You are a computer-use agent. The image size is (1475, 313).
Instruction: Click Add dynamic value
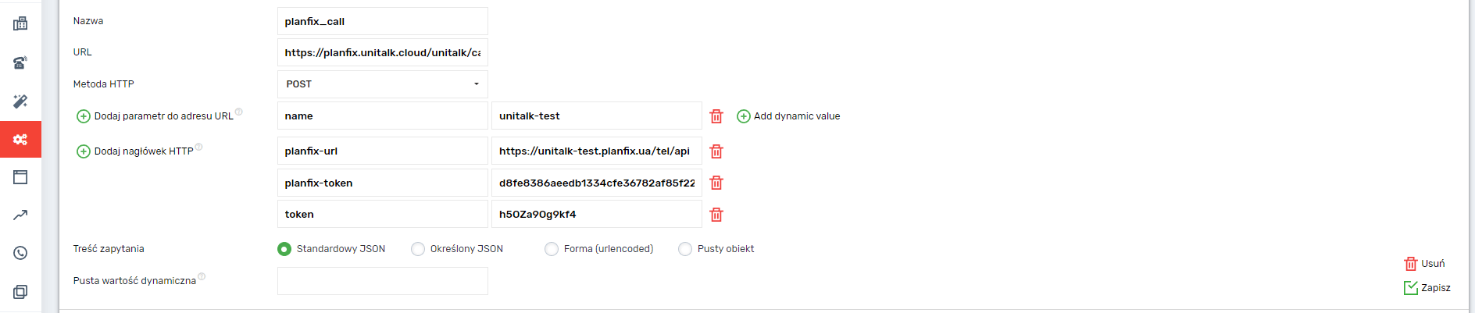click(x=789, y=116)
